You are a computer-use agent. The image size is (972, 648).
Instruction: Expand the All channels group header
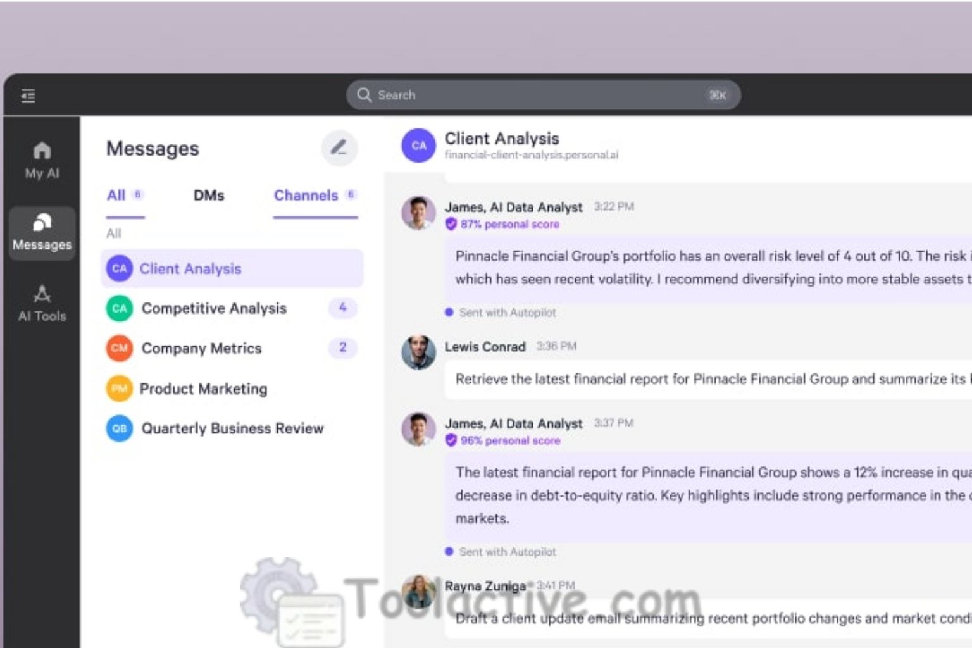tap(113, 234)
